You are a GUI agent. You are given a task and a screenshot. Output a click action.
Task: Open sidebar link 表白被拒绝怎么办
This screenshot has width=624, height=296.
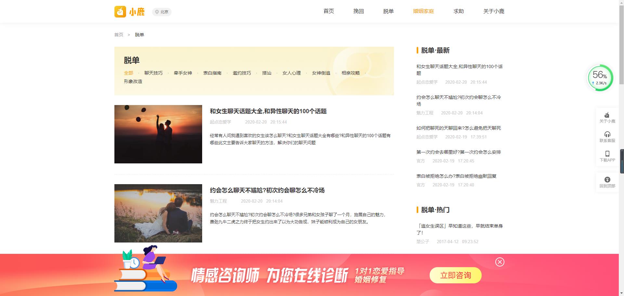456,176
